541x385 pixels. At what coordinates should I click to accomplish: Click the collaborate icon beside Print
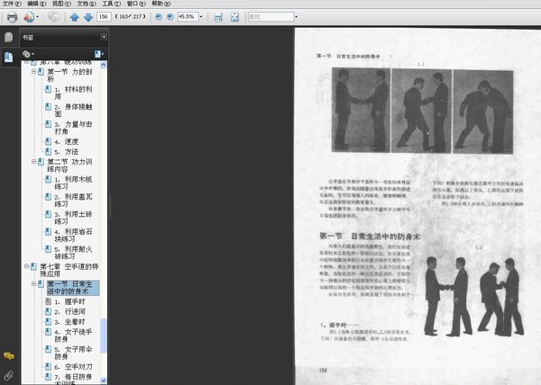coord(29,17)
